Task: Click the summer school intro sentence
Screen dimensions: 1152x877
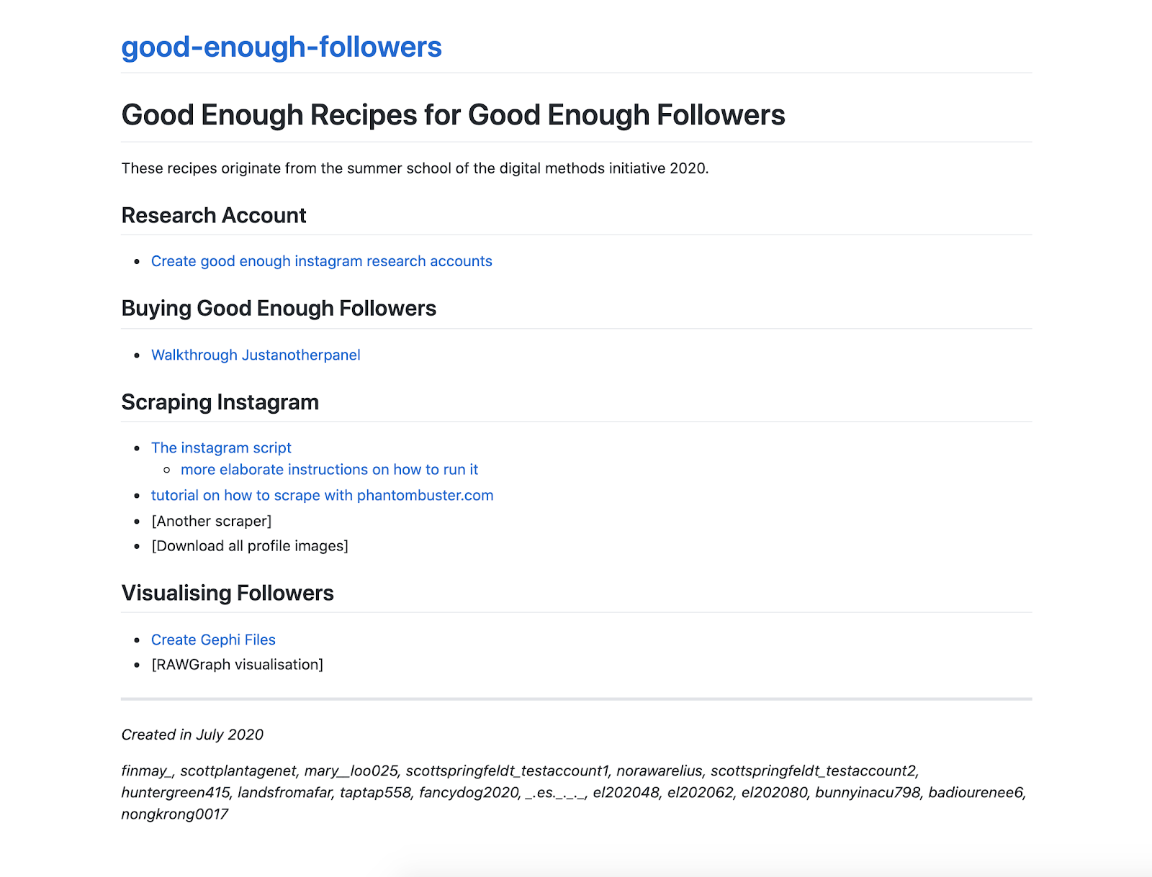Action: coord(415,168)
